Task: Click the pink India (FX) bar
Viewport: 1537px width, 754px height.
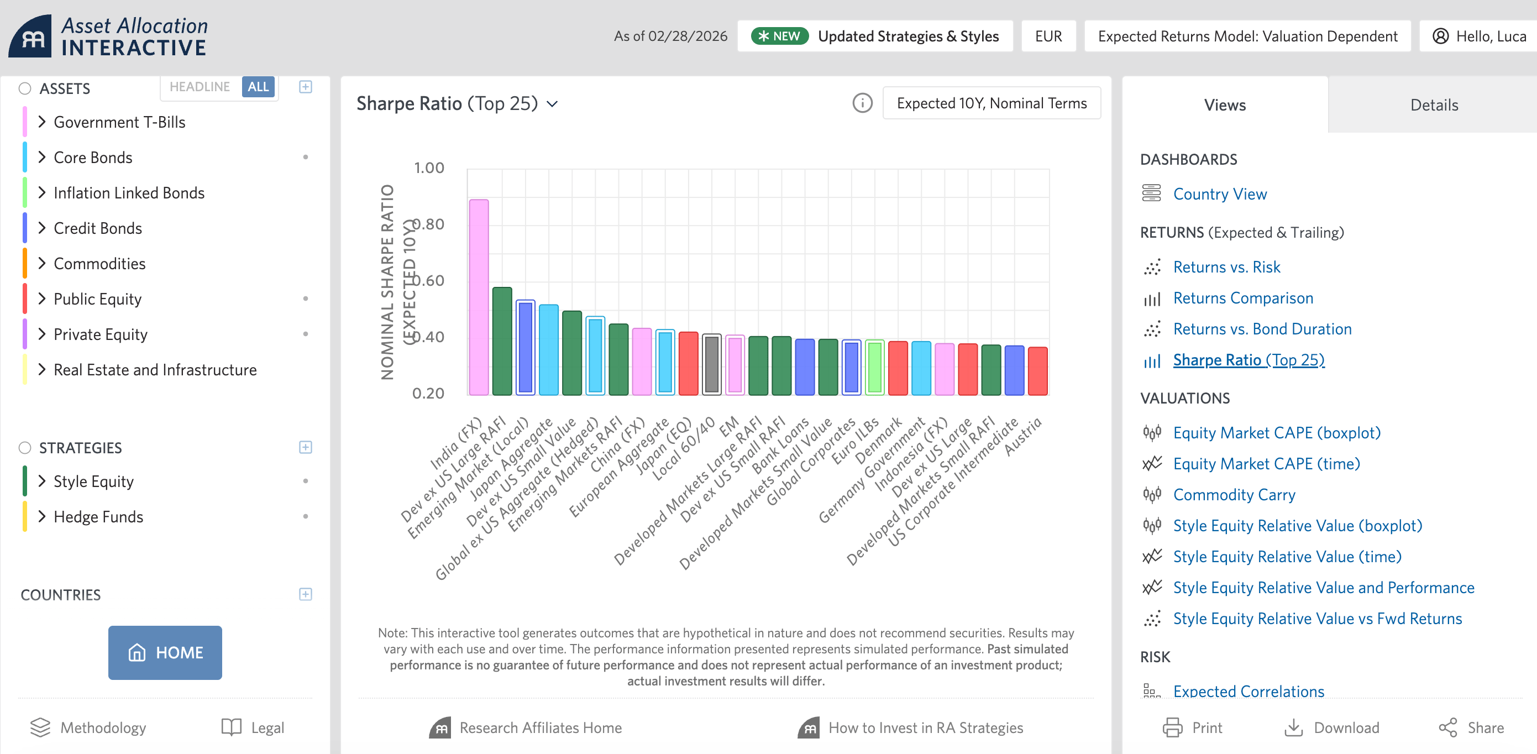Action: (x=479, y=299)
